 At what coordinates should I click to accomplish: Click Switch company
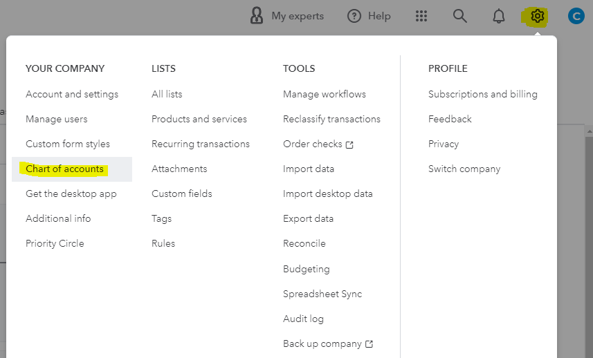[464, 169]
